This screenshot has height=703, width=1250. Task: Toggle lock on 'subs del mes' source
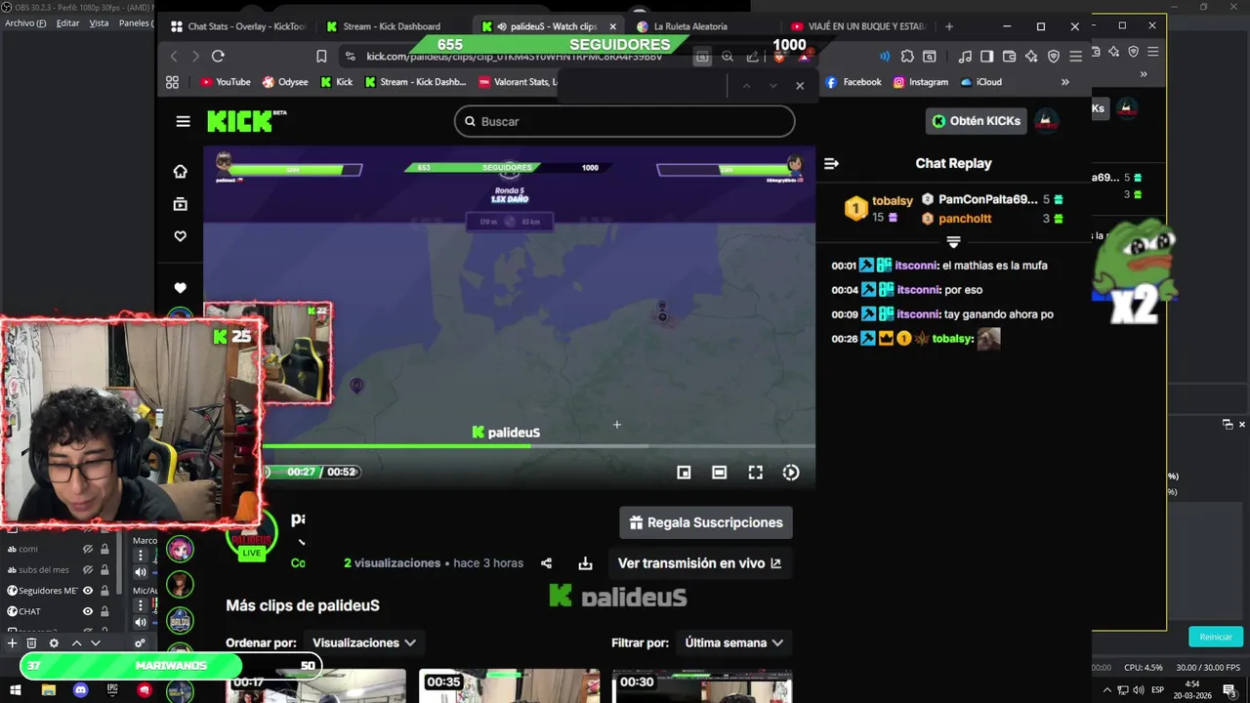coord(104,570)
